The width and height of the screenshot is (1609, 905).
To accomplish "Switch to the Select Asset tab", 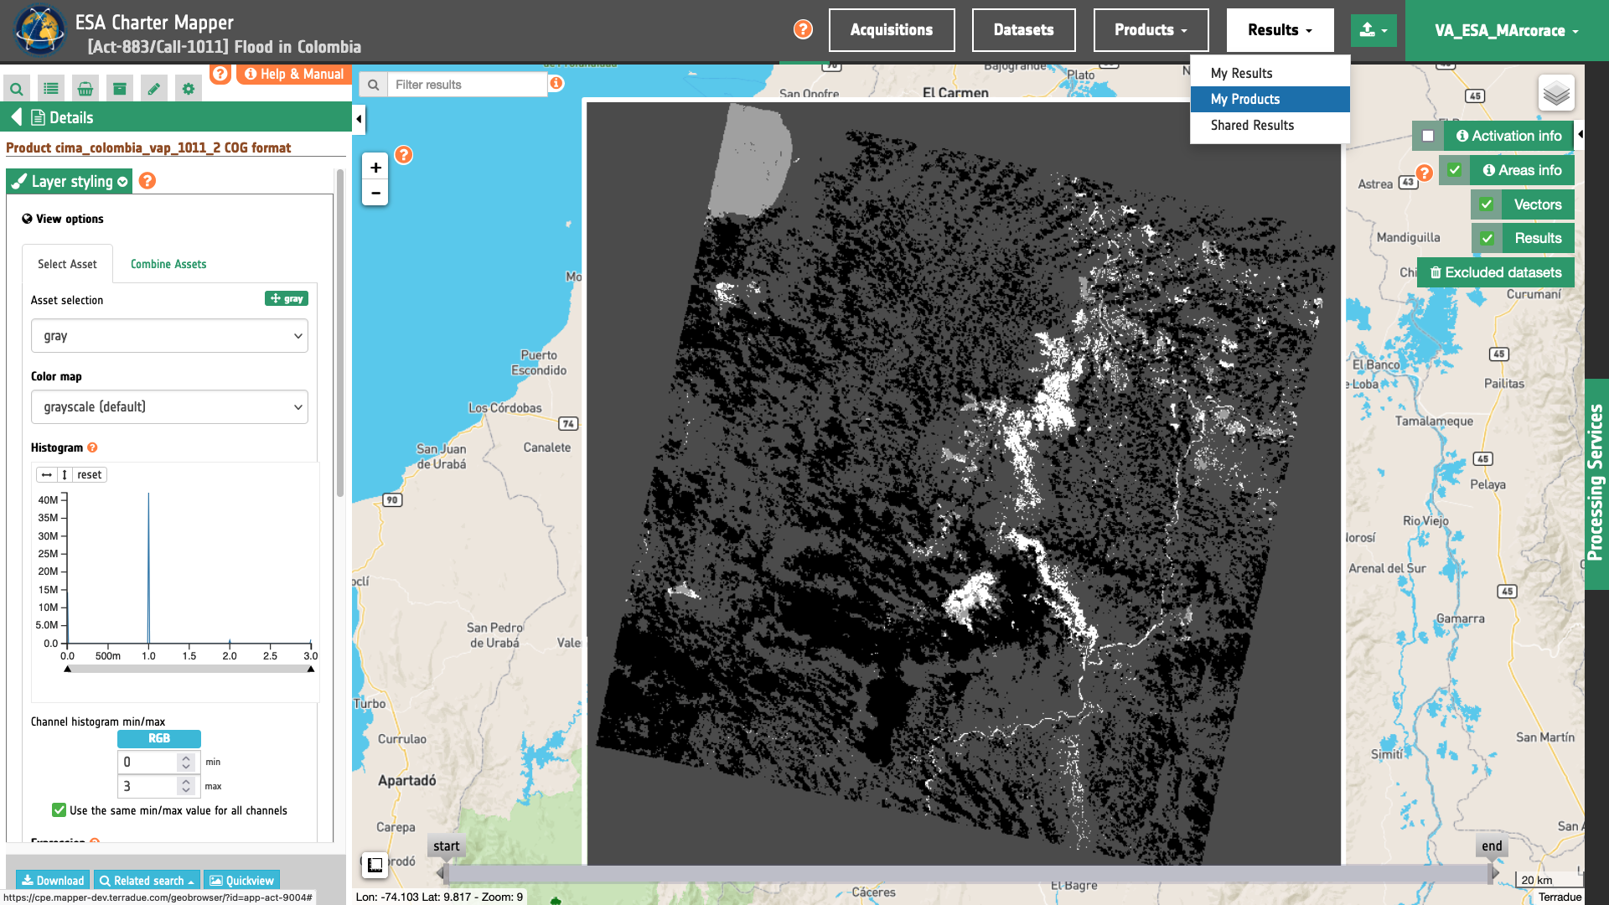I will pos(67,264).
